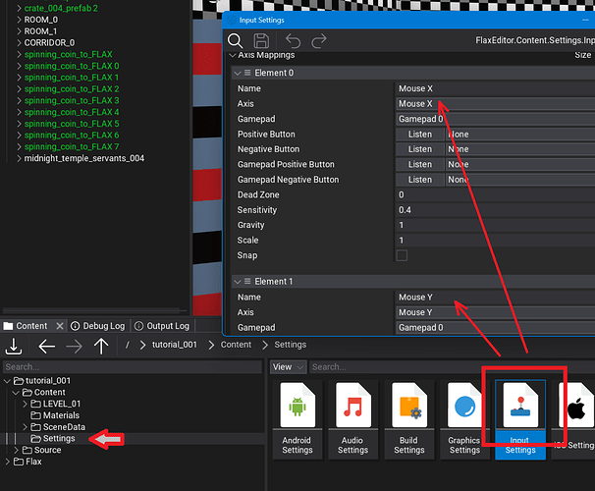Expand the Source folder in tree
Screen dimensions: 595x491
[x=16, y=450]
